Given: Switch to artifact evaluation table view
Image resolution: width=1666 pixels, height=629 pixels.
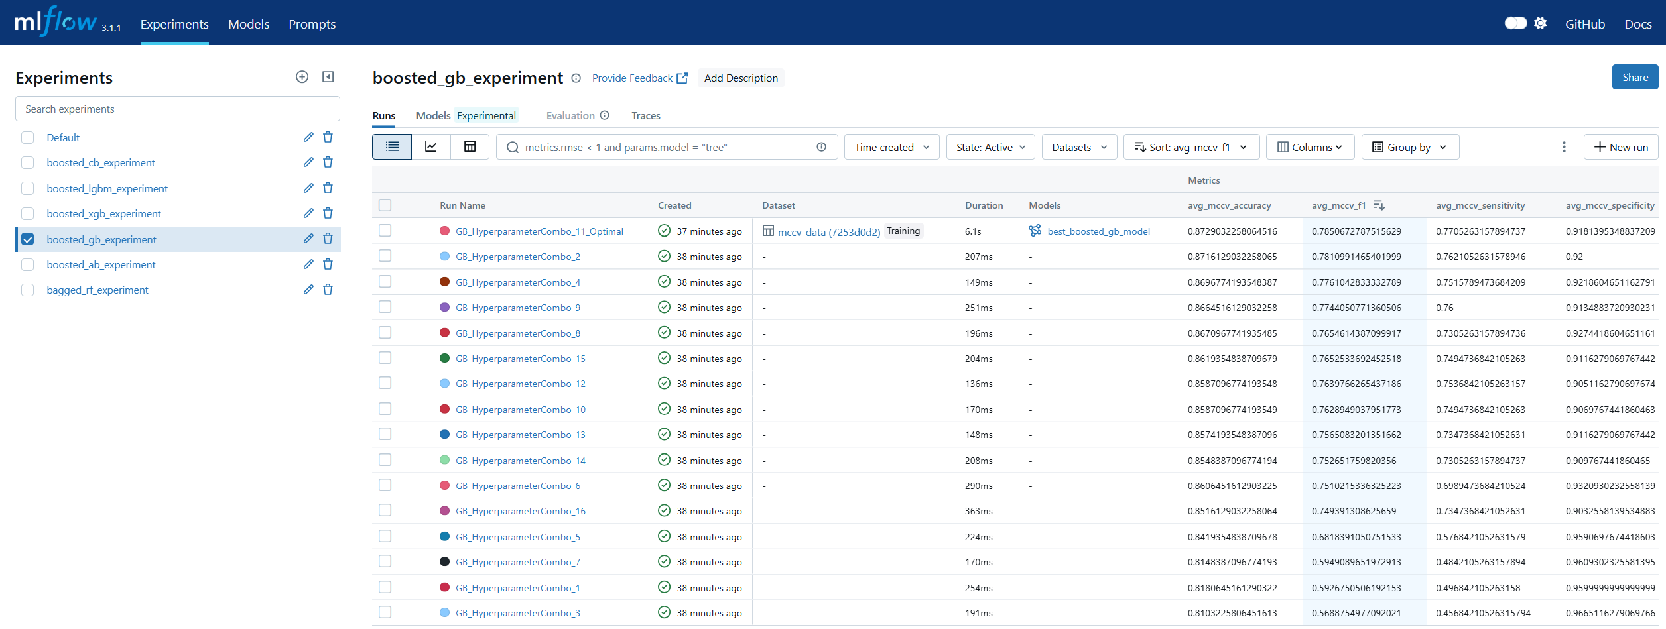Looking at the screenshot, I should (470, 146).
